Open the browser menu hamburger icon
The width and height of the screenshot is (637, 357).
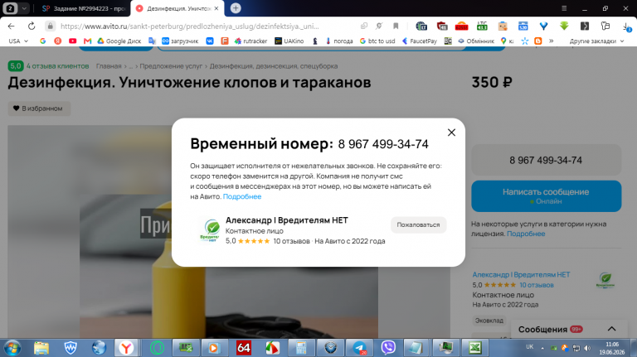point(564,8)
